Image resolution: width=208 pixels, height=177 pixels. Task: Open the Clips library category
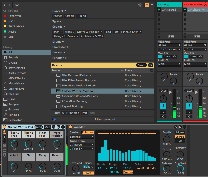(12, 99)
